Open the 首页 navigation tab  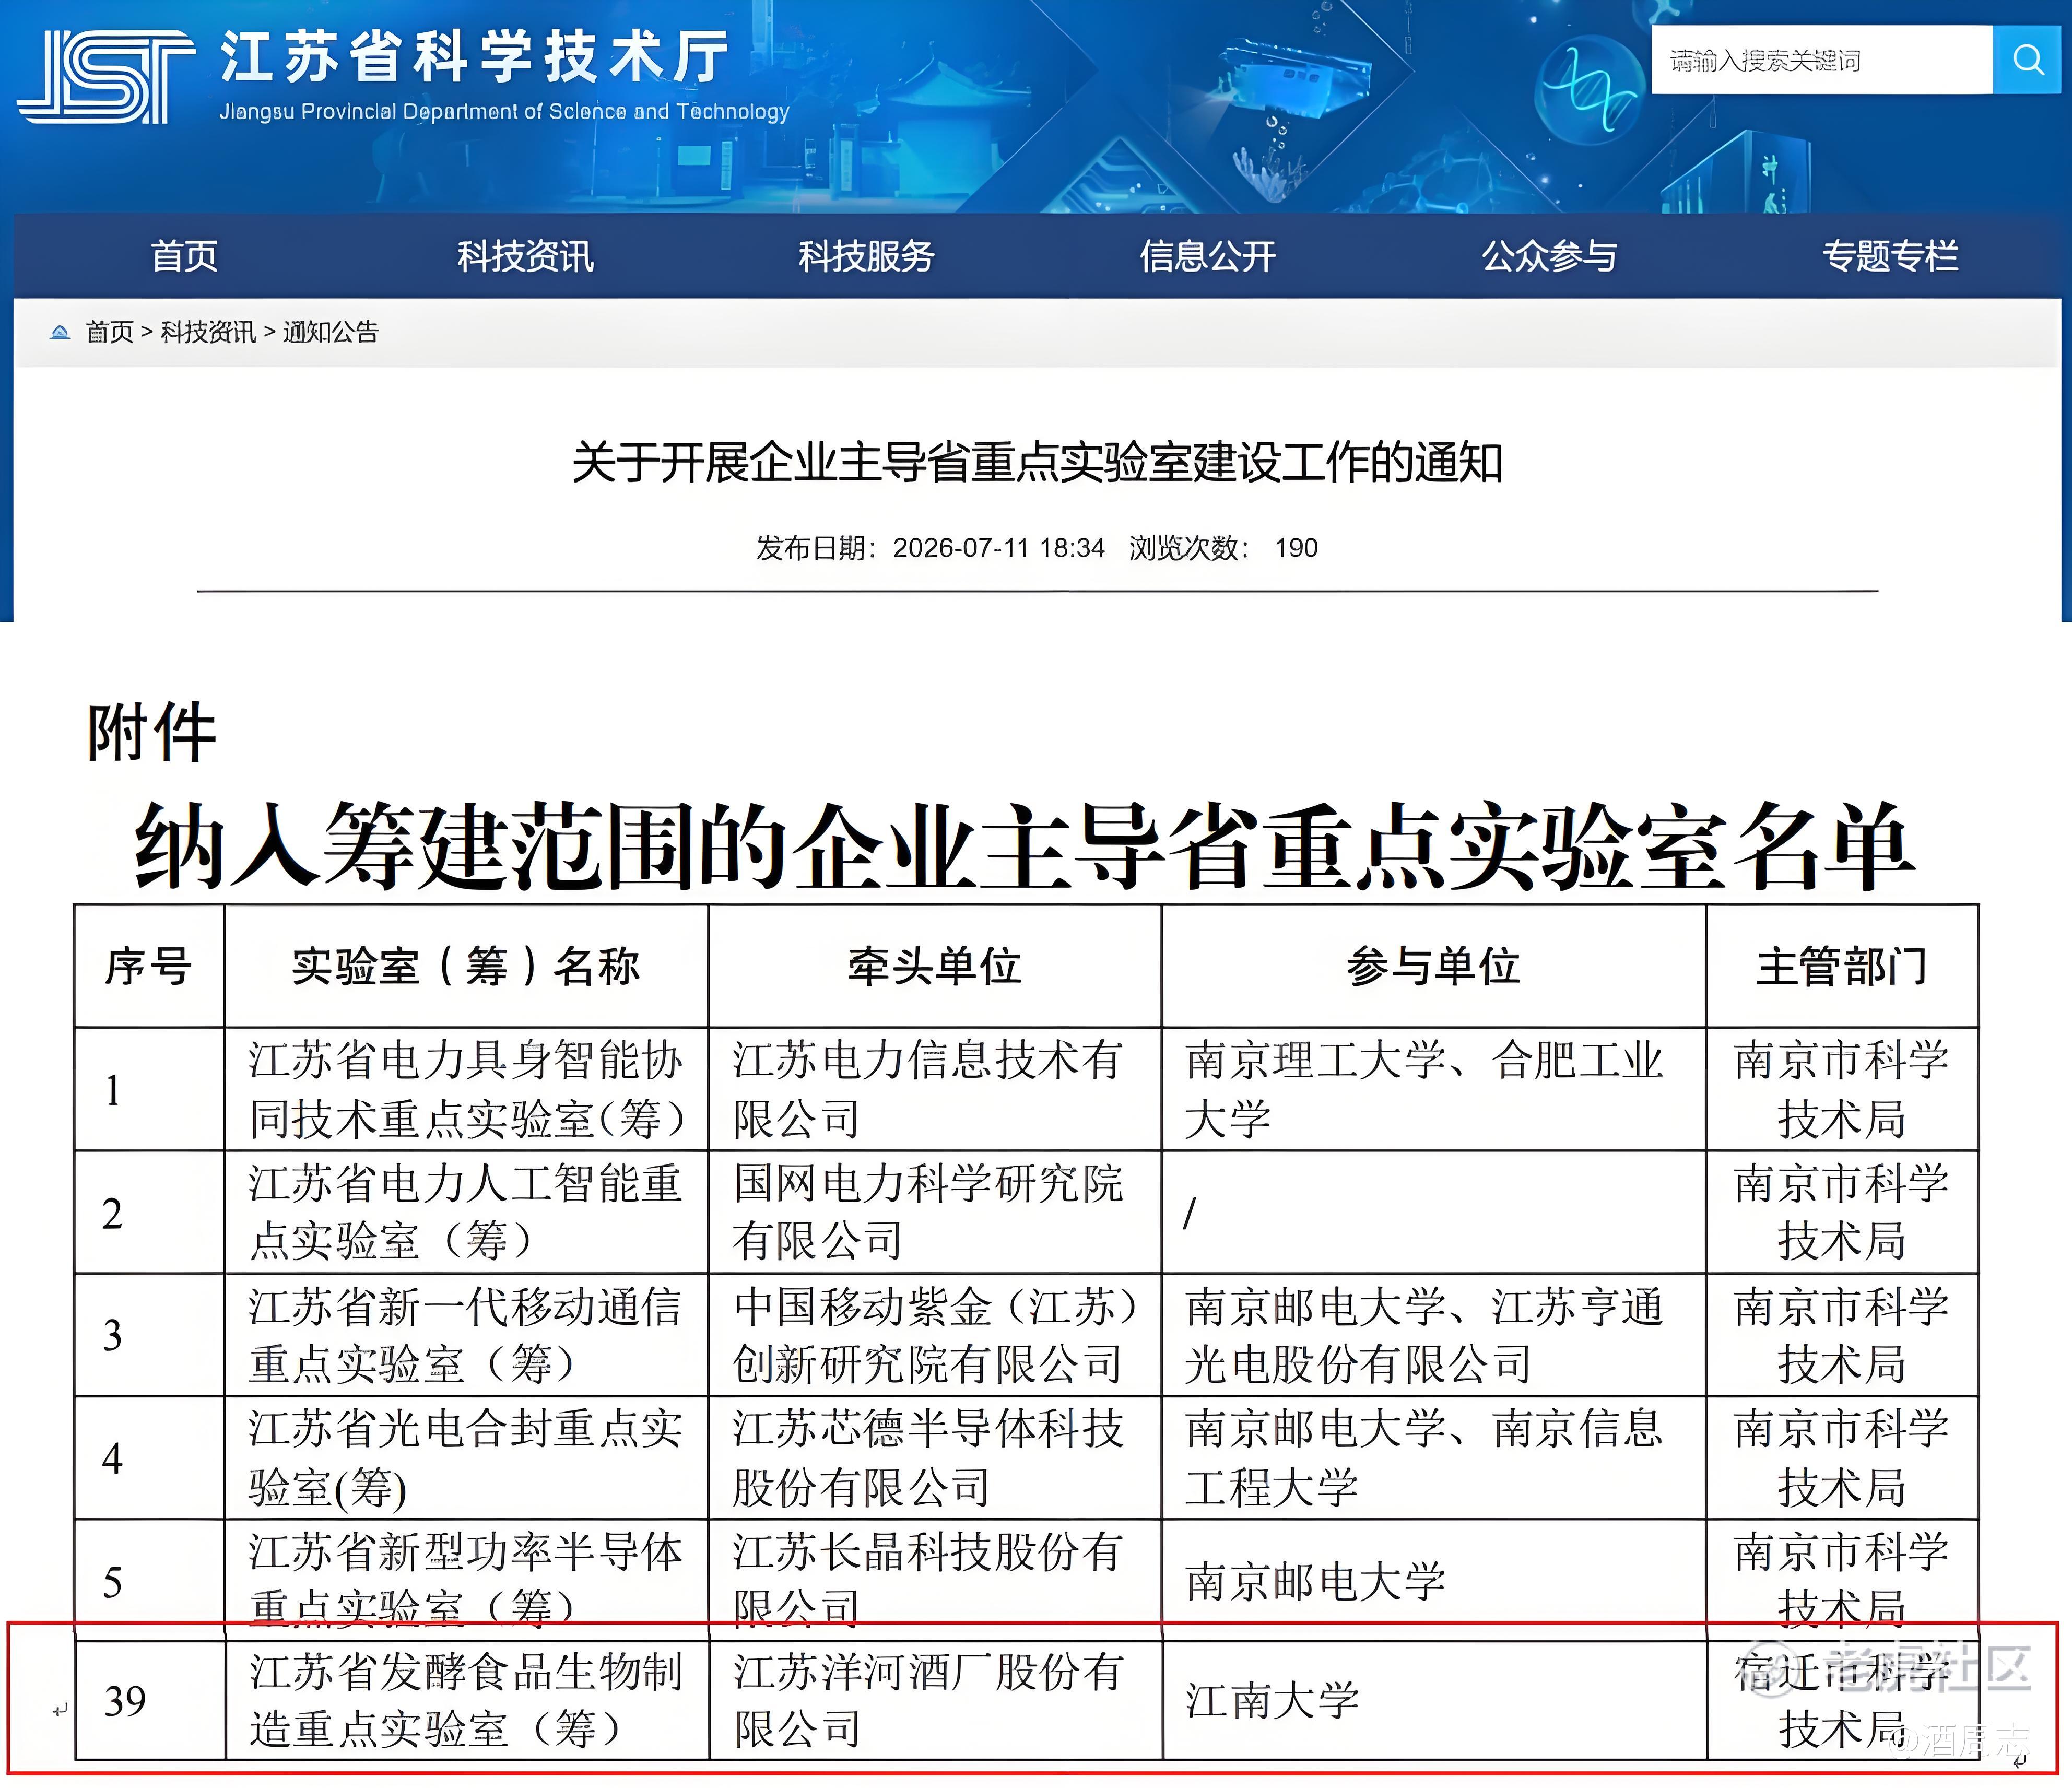pos(184,256)
